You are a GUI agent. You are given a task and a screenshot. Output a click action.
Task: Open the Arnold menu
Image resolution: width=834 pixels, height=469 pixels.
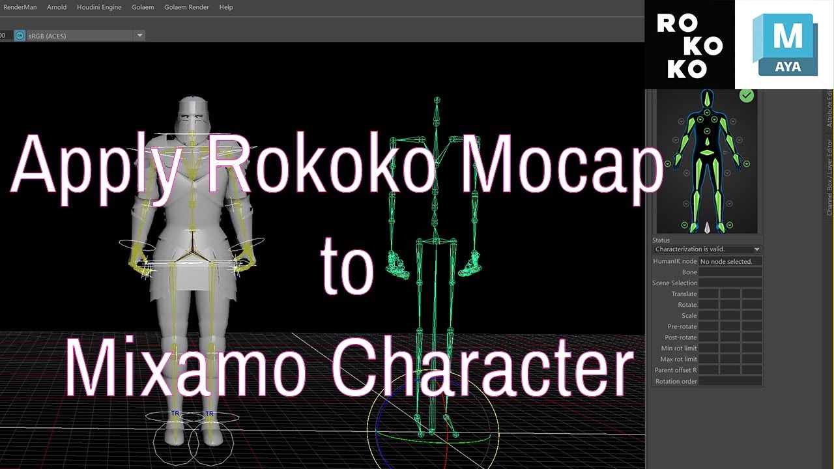57,7
